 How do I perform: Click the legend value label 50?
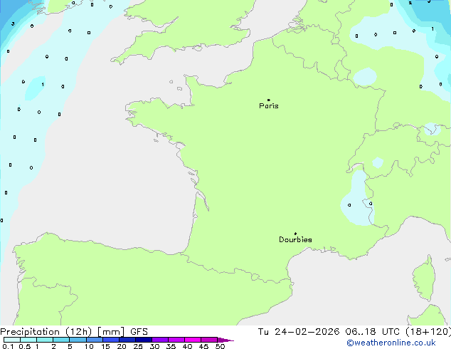point(220,346)
